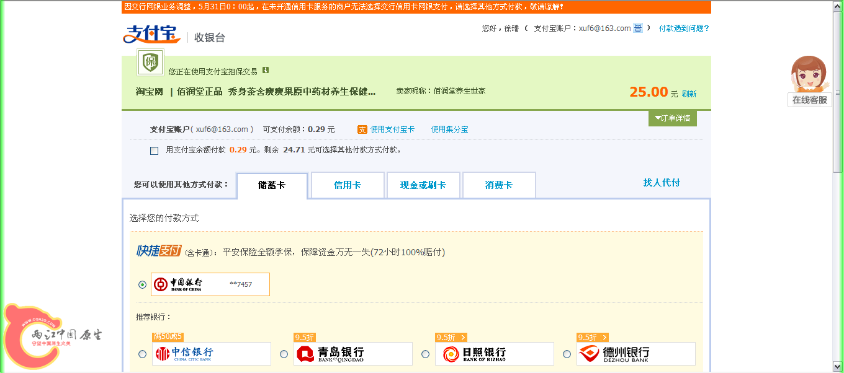Screen dimensions: 844x373
Task: Click account email xuf6@163.com in header
Action: [604, 29]
